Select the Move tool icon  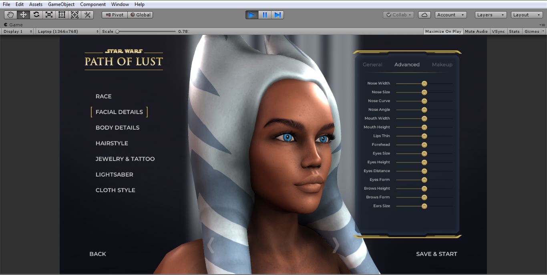point(23,15)
